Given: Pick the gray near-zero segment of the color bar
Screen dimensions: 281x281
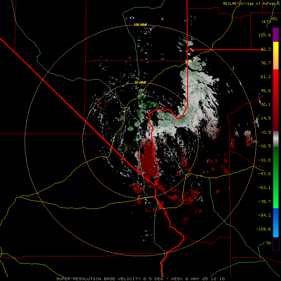Looking at the screenshot, I should point(276,139).
